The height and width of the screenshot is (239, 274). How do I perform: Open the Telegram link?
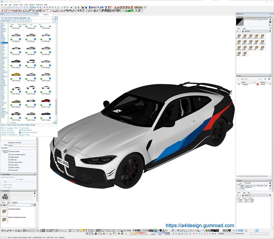27,125
